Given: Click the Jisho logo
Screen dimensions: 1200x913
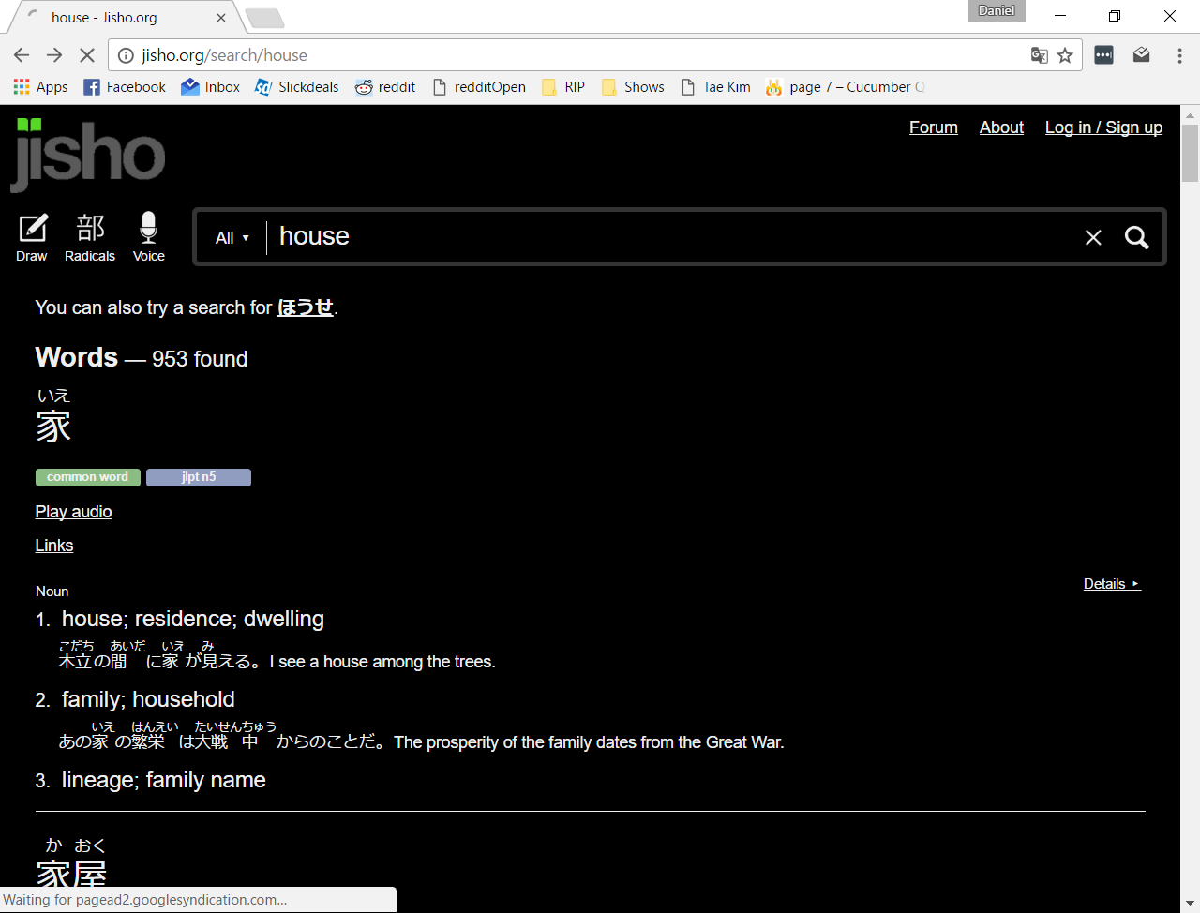Looking at the screenshot, I should click(x=87, y=155).
